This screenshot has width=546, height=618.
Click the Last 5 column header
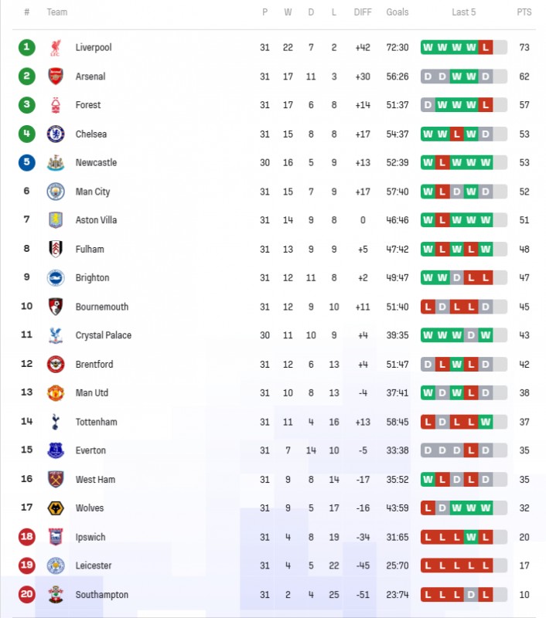click(463, 12)
